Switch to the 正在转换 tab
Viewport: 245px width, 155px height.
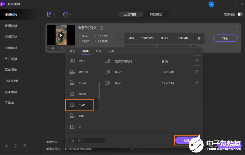tap(130, 14)
